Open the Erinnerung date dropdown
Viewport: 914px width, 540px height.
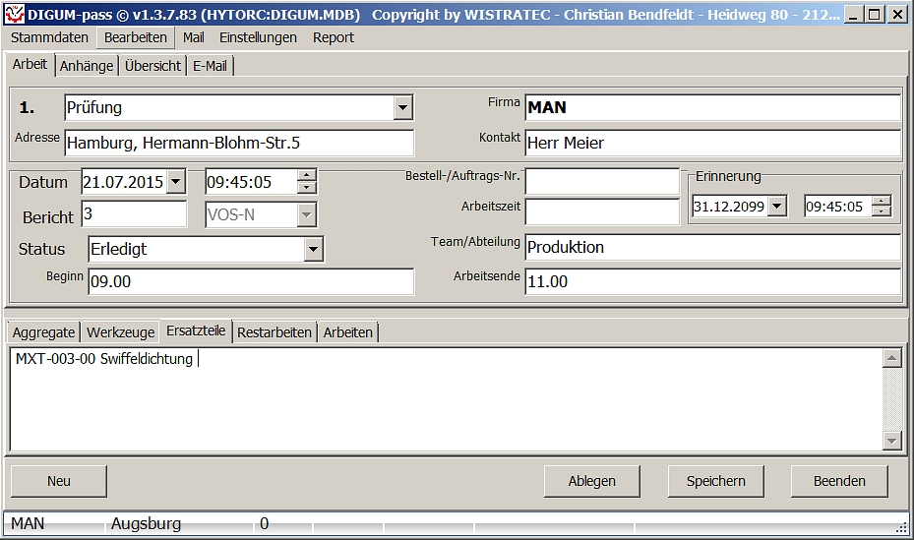777,207
